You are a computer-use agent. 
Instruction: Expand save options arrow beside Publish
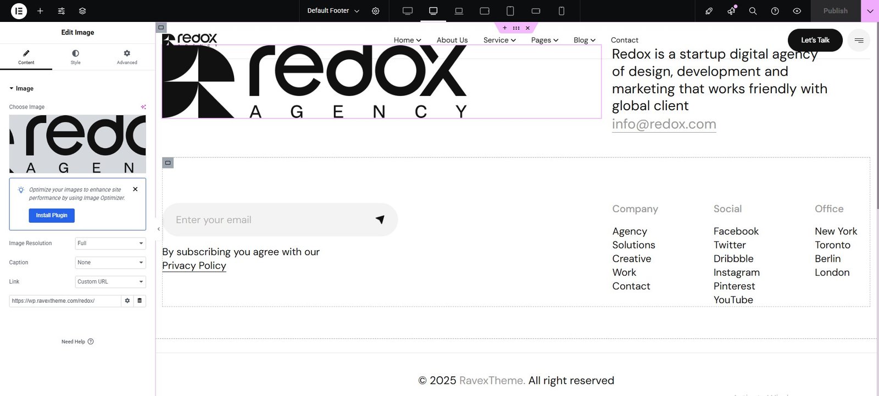click(870, 11)
